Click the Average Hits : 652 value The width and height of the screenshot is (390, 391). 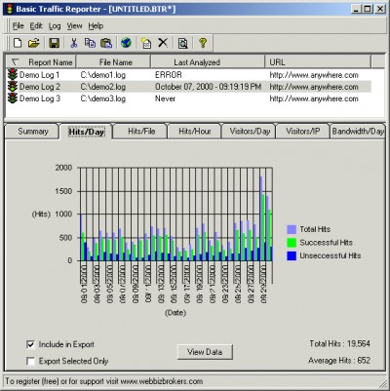pos(339,361)
